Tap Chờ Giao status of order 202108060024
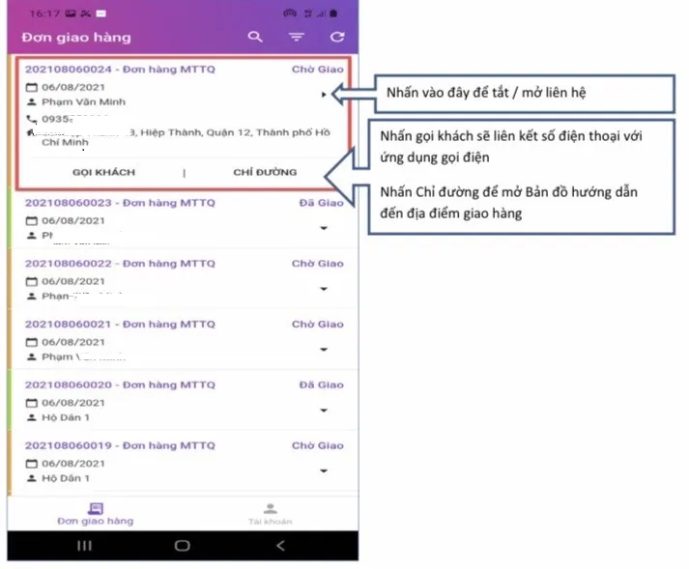The width and height of the screenshot is (689, 569). click(x=317, y=70)
